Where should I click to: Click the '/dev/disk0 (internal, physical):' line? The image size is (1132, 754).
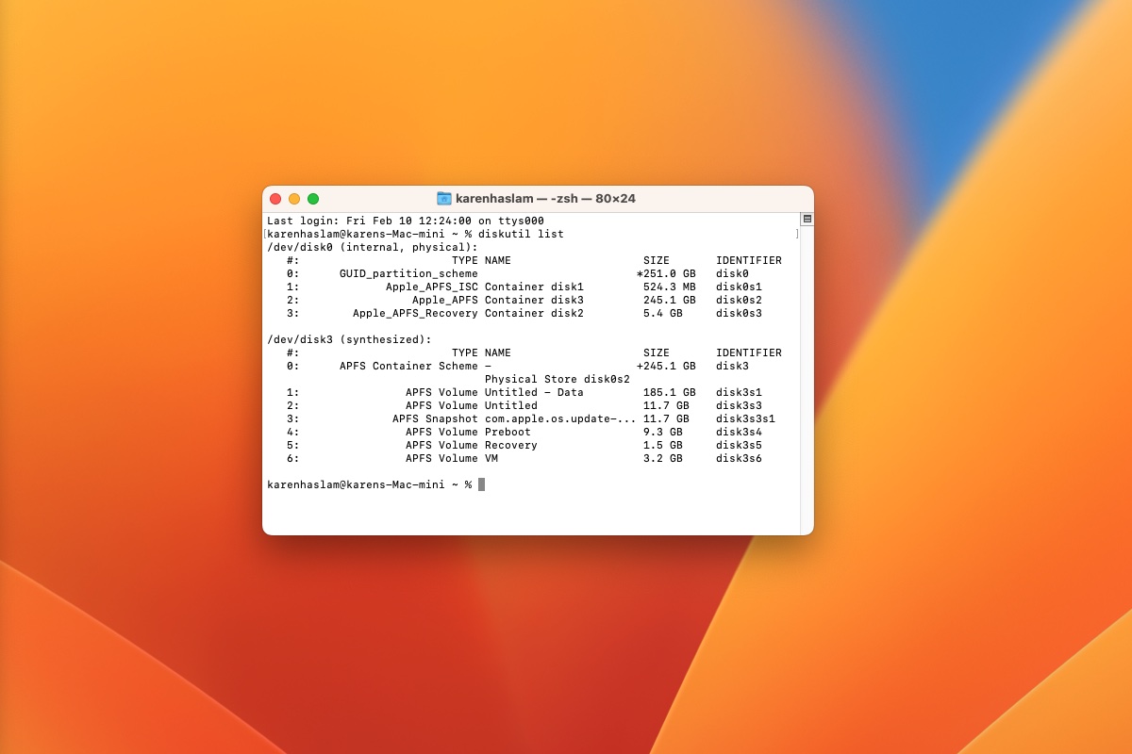(373, 247)
